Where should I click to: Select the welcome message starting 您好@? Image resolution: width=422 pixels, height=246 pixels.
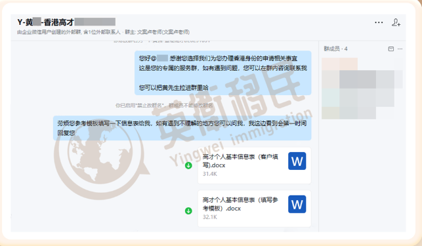click(x=223, y=73)
